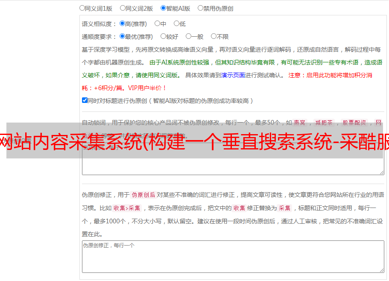Click the 燕窝 example keyword
389x281 pixels.
[x=300, y=123]
